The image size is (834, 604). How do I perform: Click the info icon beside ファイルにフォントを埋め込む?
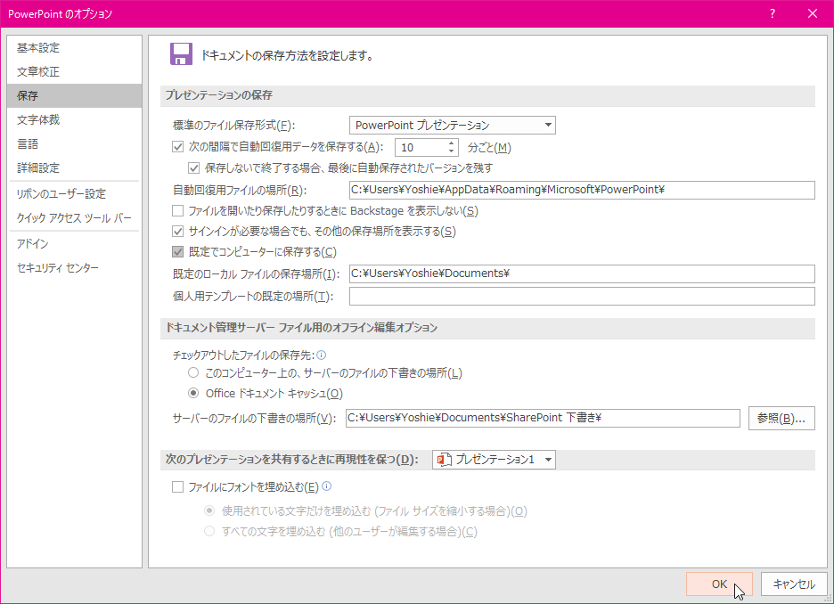tap(327, 486)
